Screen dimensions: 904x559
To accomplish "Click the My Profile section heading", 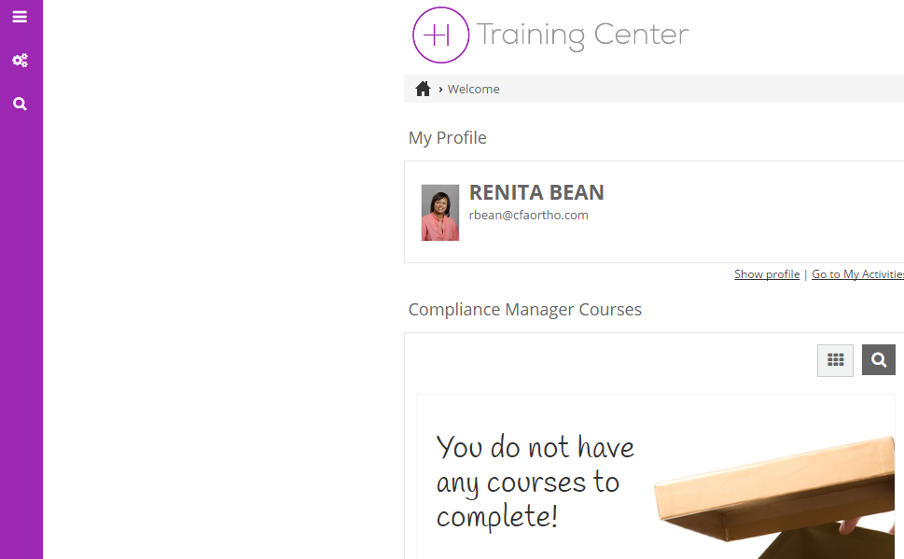I will (448, 138).
